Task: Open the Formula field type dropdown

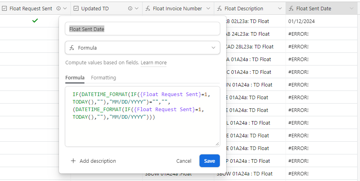Action: pos(142,48)
